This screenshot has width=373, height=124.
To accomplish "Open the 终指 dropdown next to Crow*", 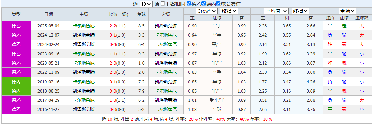I will pos(229,11).
